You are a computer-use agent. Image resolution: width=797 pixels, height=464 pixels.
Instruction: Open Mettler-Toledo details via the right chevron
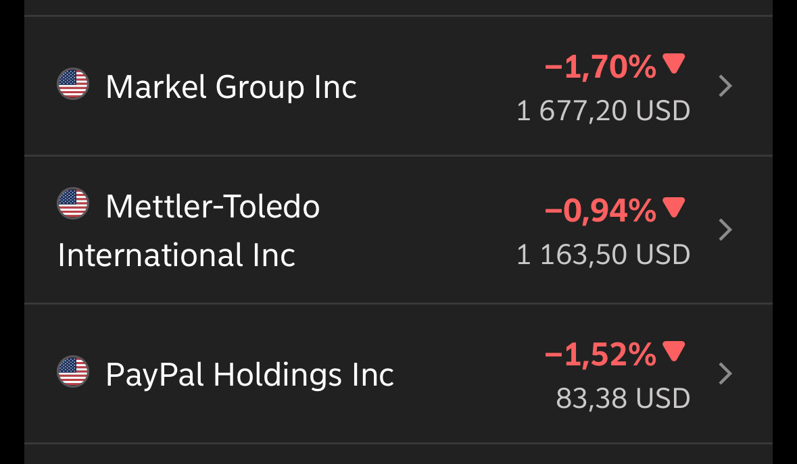(725, 230)
